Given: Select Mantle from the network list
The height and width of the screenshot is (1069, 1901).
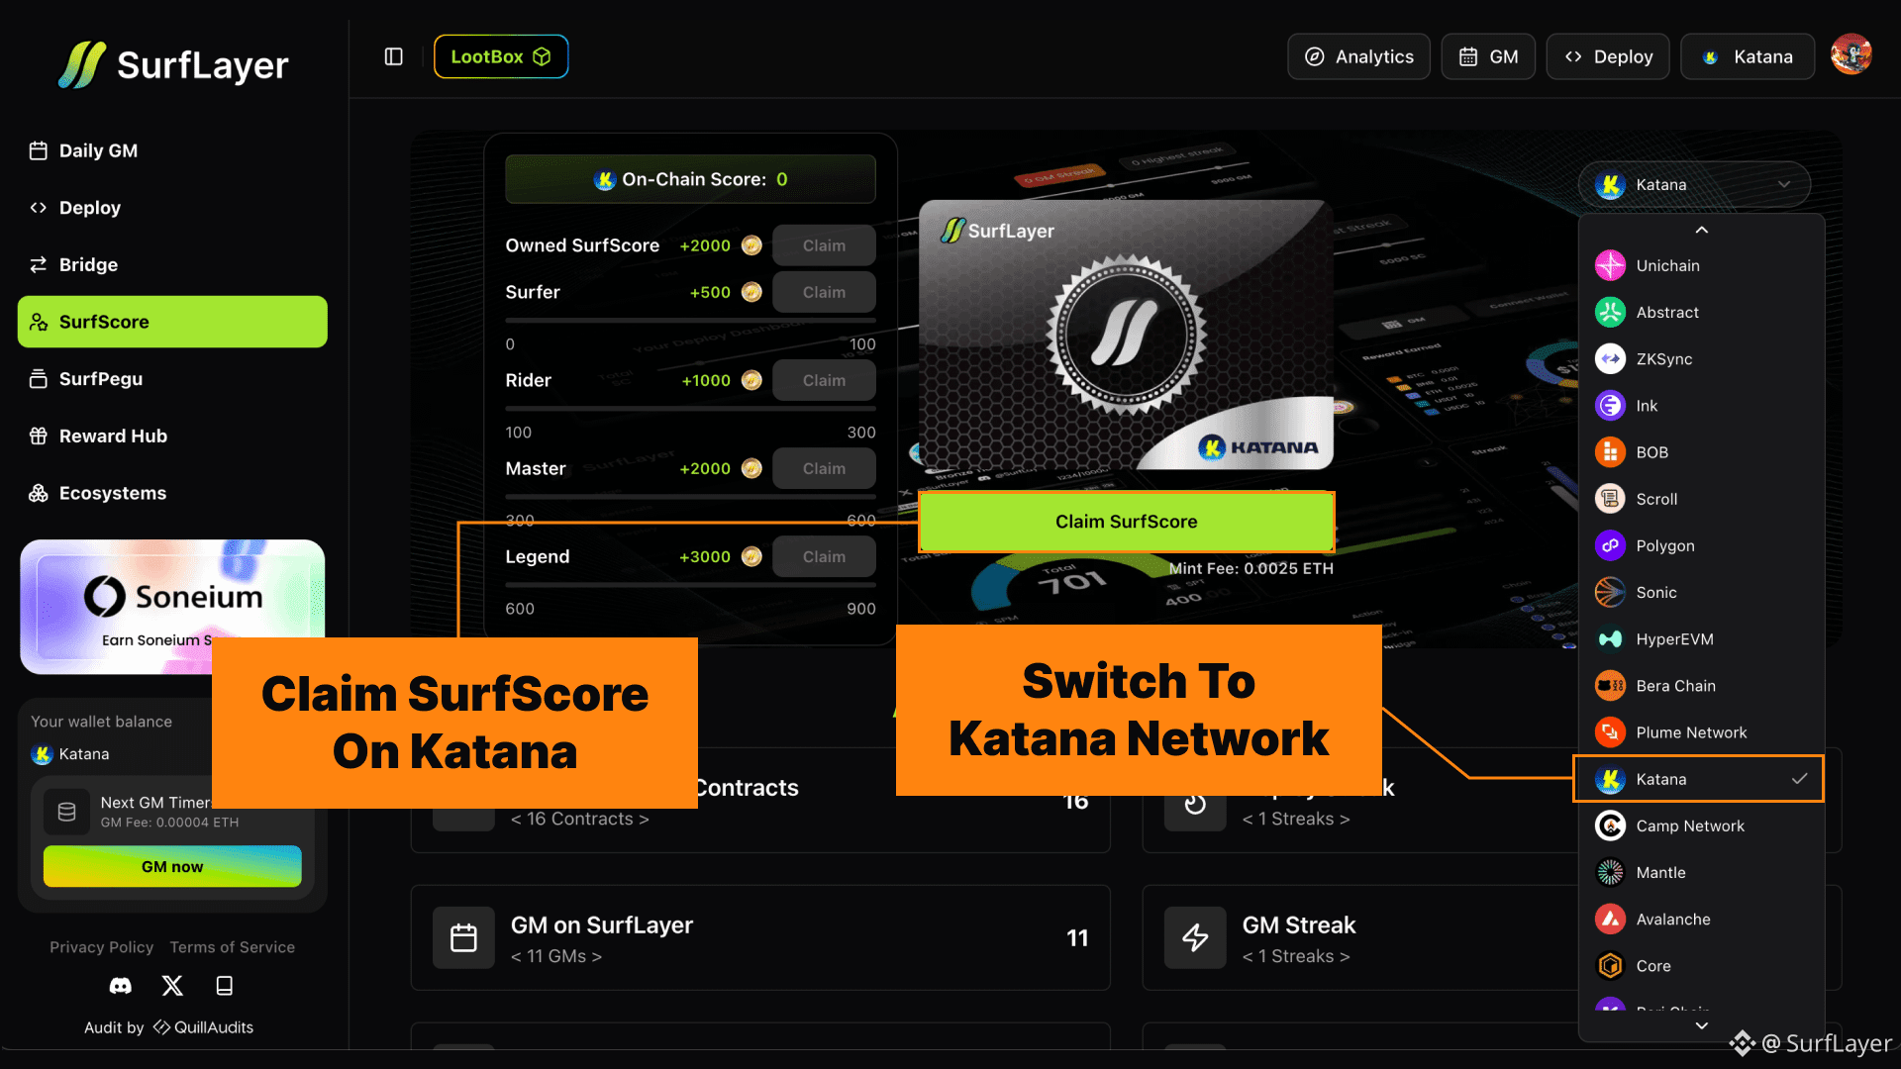Looking at the screenshot, I should [x=1660, y=872].
